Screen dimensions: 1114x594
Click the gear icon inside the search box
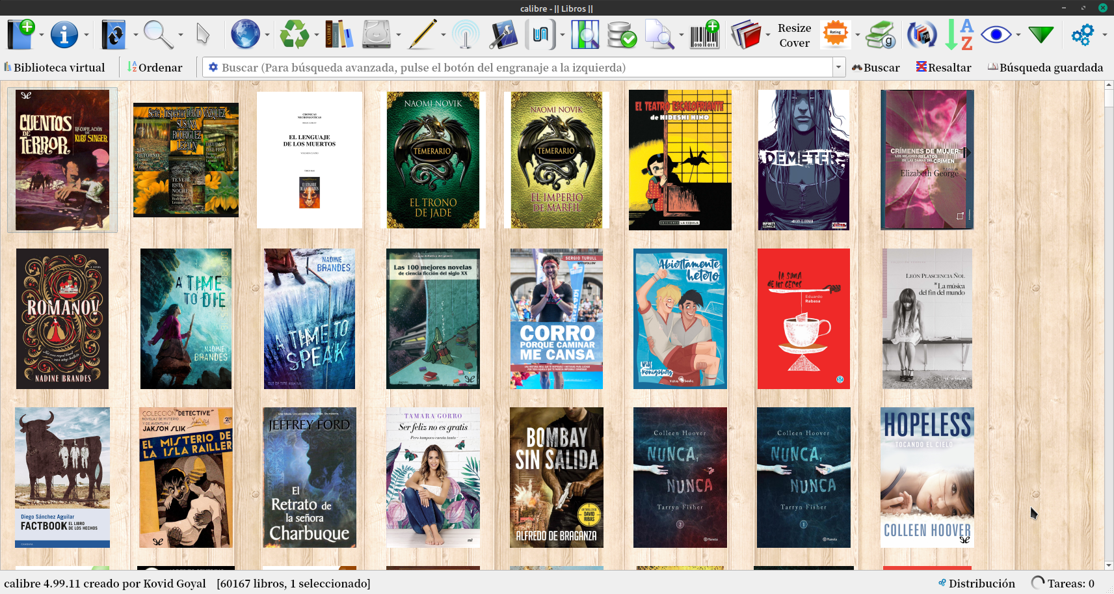tap(213, 67)
